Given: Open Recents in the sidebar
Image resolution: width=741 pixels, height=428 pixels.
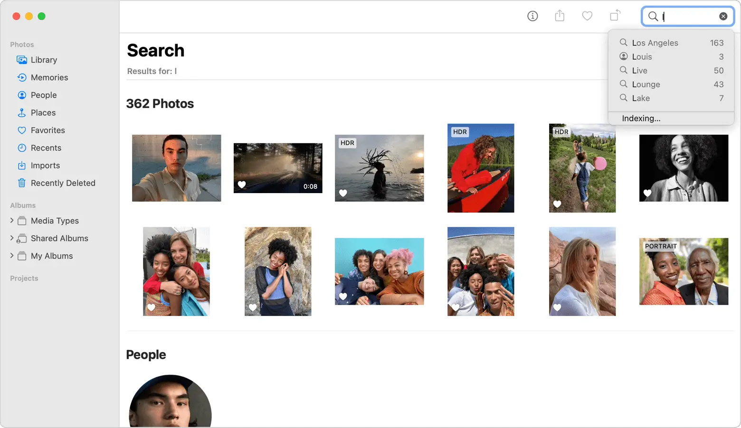Looking at the screenshot, I should click(x=46, y=148).
